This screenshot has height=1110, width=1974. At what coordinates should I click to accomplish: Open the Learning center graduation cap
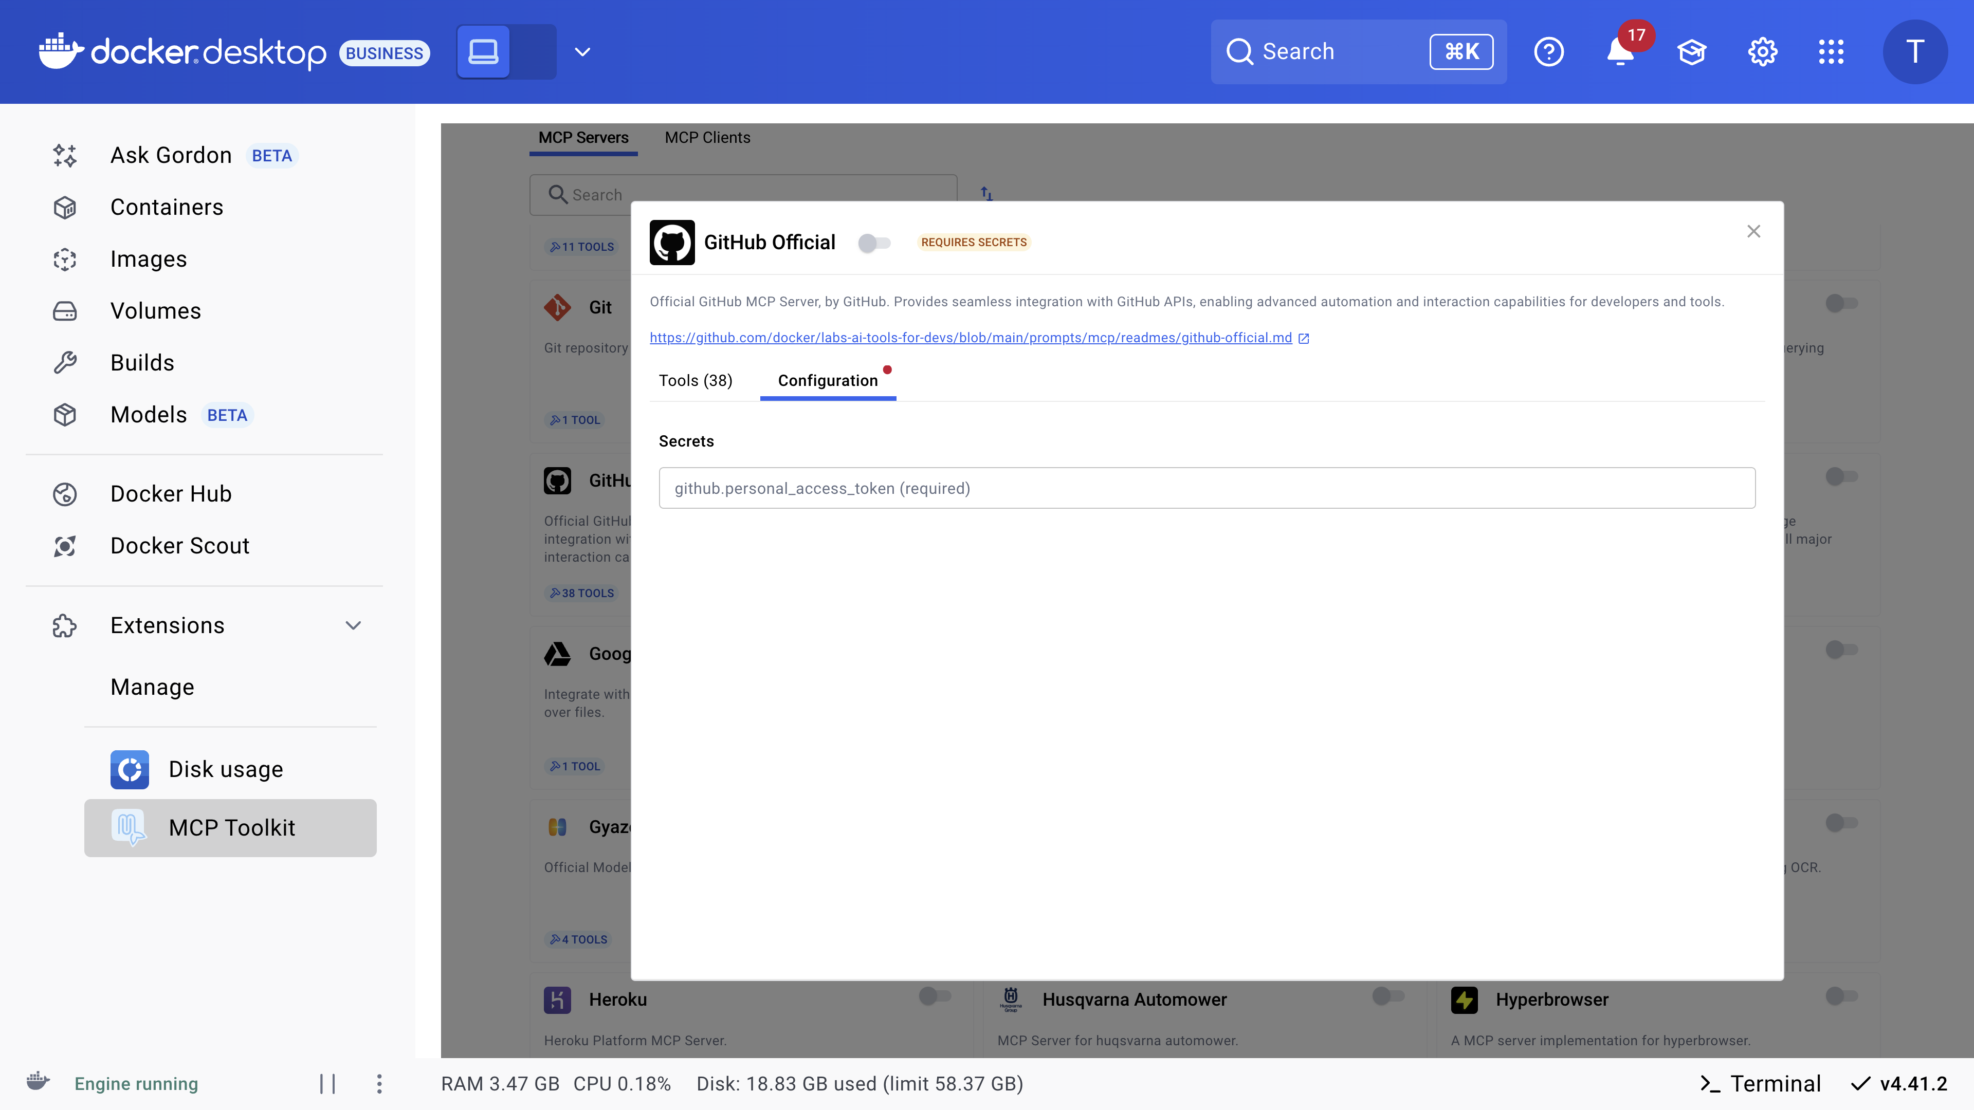pos(1691,51)
